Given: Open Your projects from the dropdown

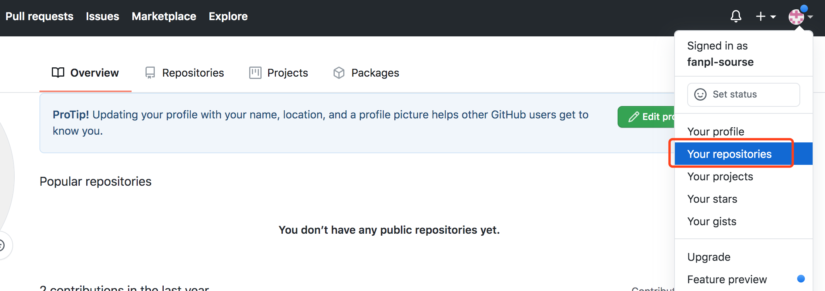Looking at the screenshot, I should tap(720, 176).
